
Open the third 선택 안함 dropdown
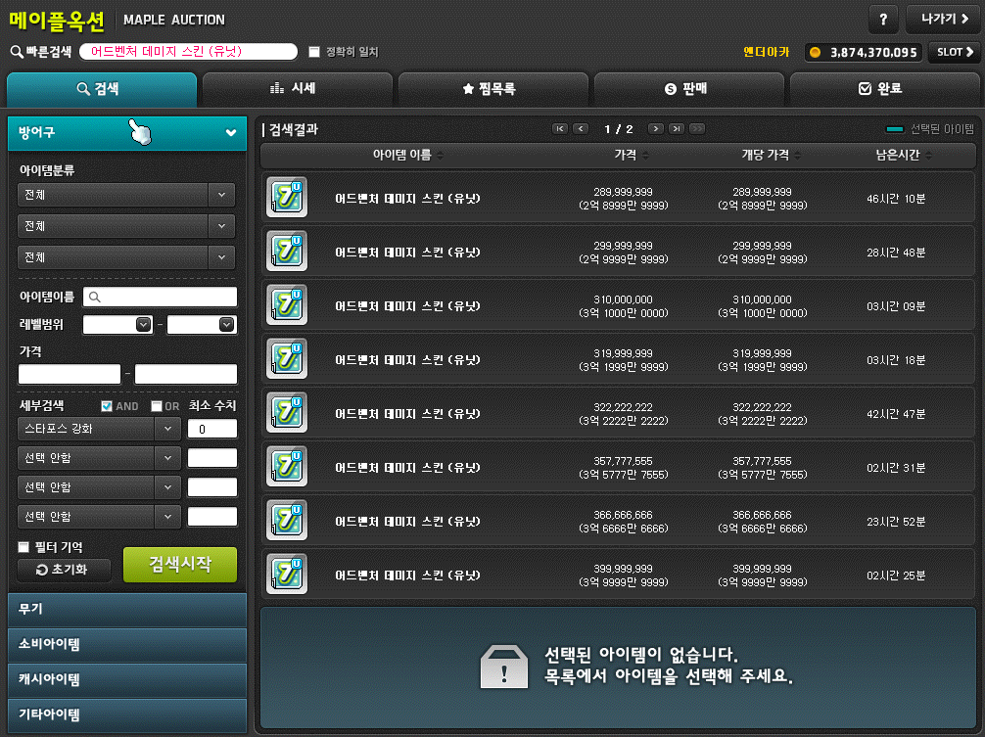click(x=99, y=518)
